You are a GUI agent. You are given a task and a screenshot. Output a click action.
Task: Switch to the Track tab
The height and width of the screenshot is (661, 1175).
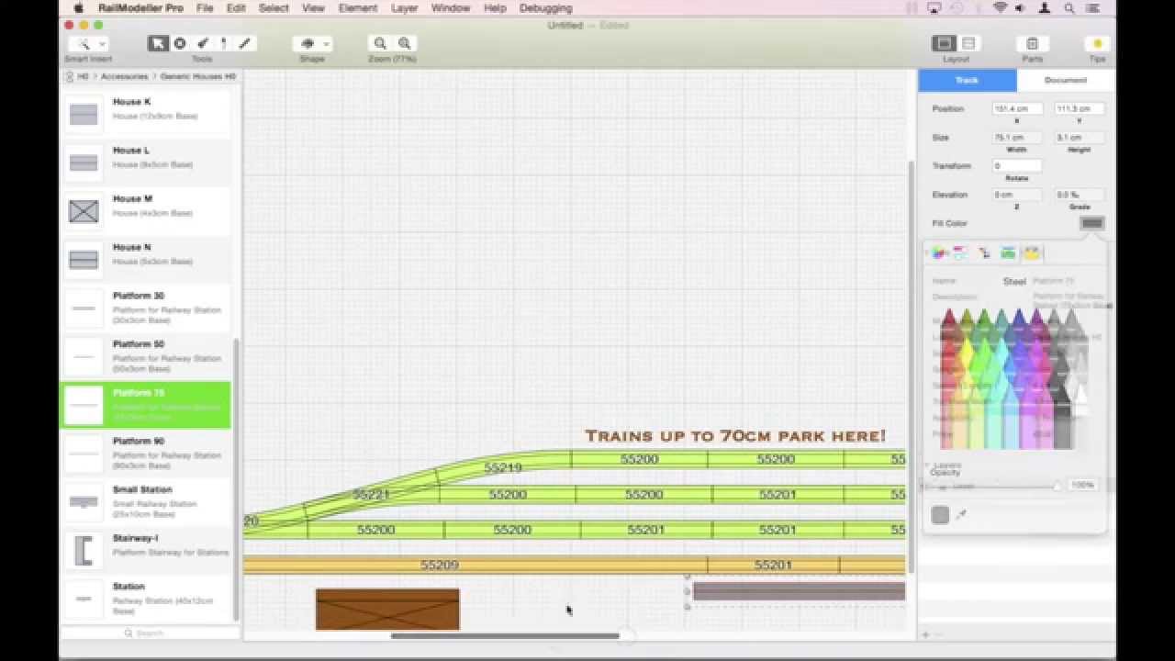pos(968,80)
